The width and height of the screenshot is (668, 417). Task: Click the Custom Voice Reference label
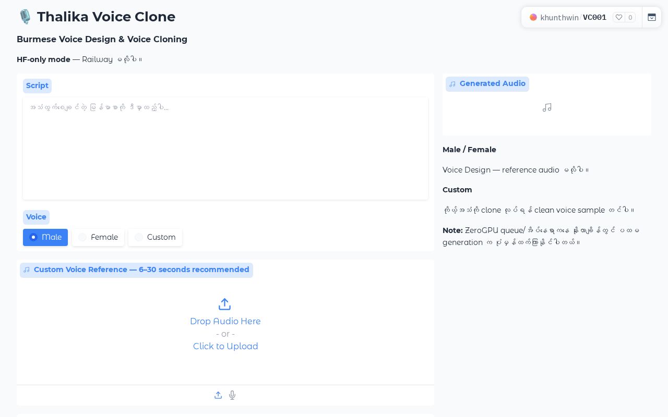point(136,270)
